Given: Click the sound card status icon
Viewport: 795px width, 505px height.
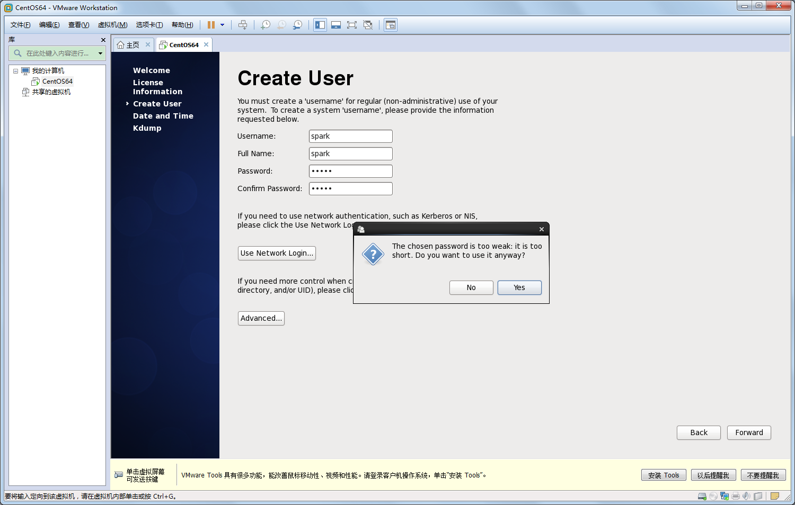Looking at the screenshot, I should coord(746,496).
